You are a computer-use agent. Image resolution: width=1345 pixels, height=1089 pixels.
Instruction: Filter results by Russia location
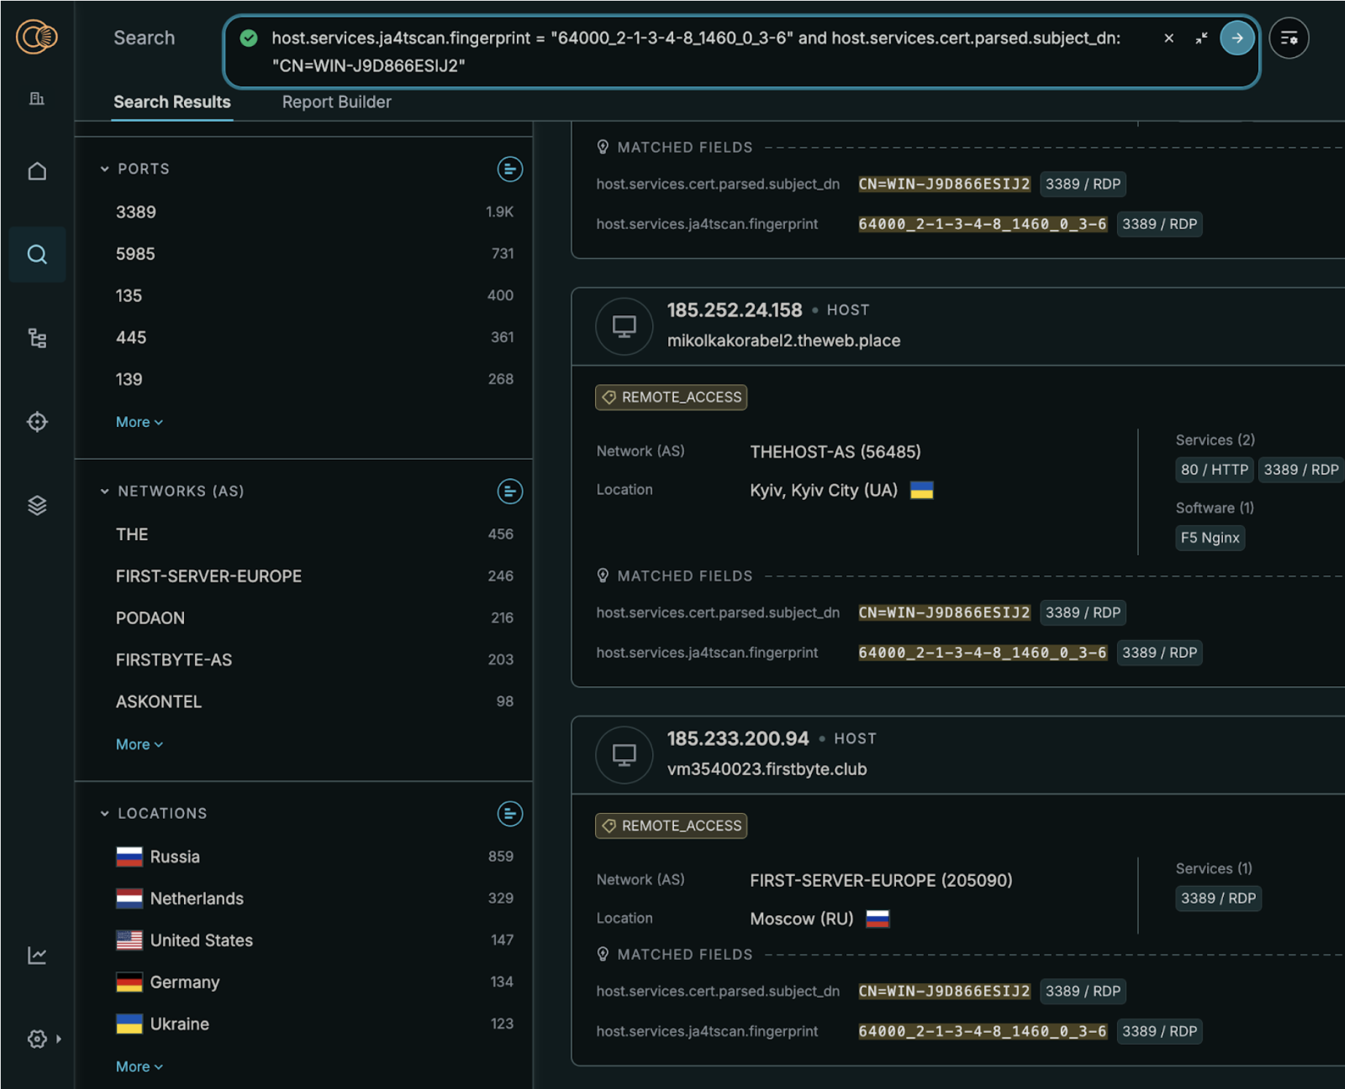(x=175, y=857)
